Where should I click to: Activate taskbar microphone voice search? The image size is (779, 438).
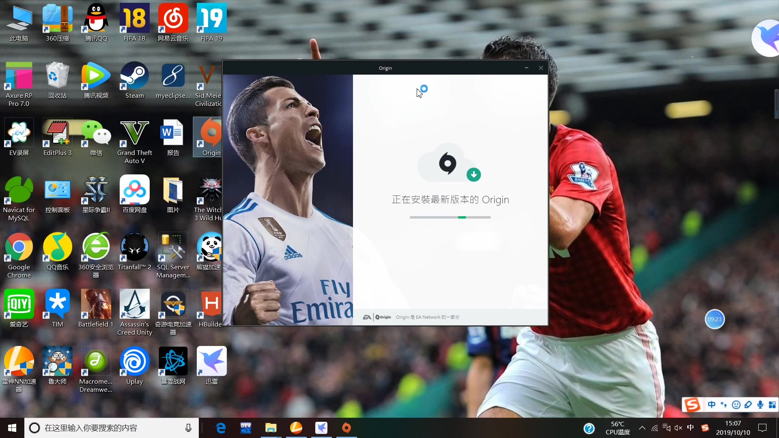click(x=188, y=428)
